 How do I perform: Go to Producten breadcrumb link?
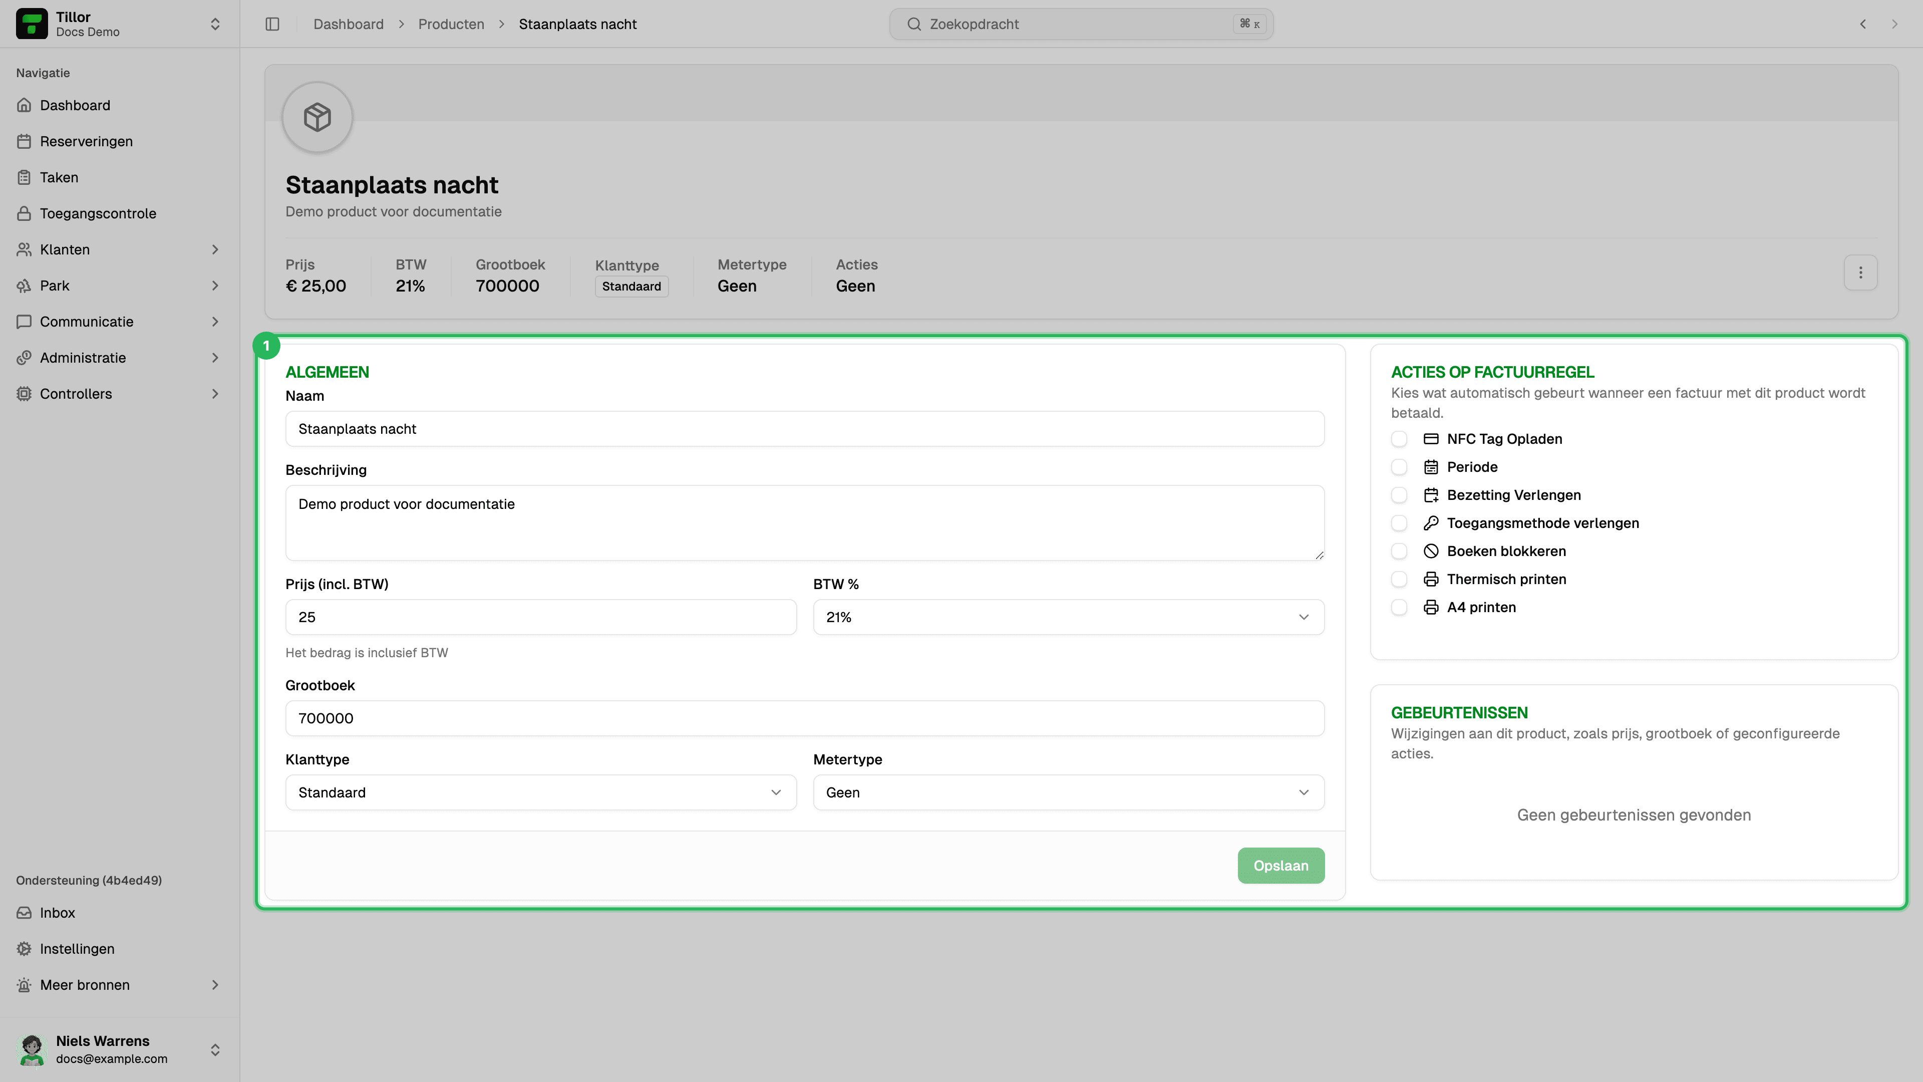tap(451, 24)
